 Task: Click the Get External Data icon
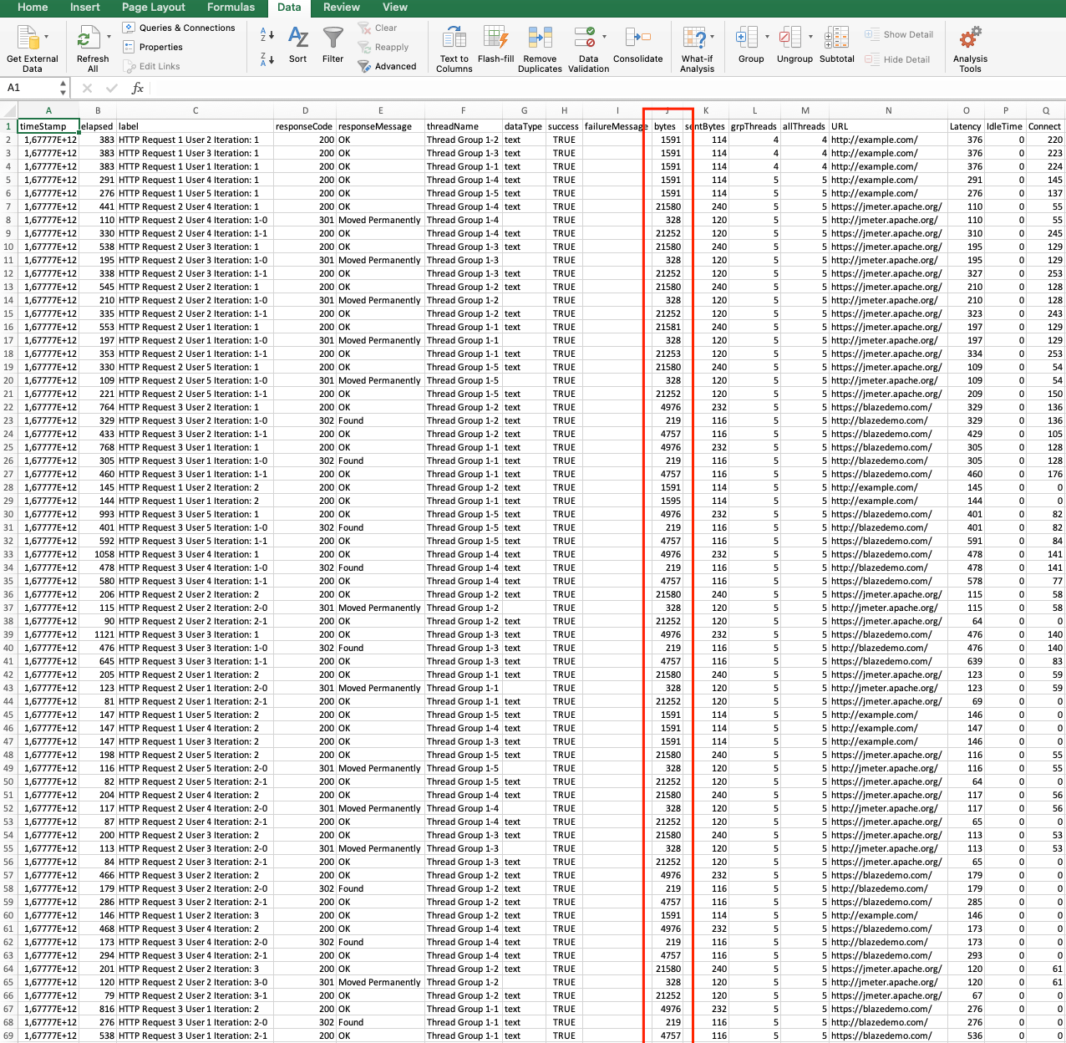[x=28, y=38]
